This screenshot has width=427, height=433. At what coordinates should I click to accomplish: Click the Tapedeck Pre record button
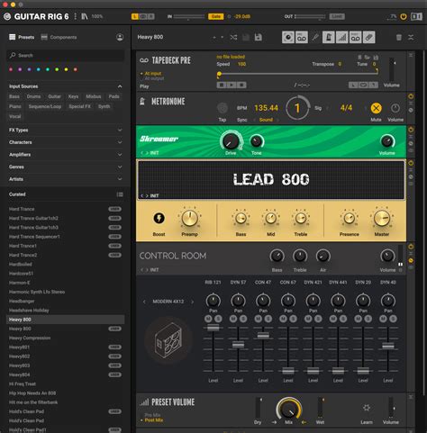pyautogui.click(x=241, y=85)
